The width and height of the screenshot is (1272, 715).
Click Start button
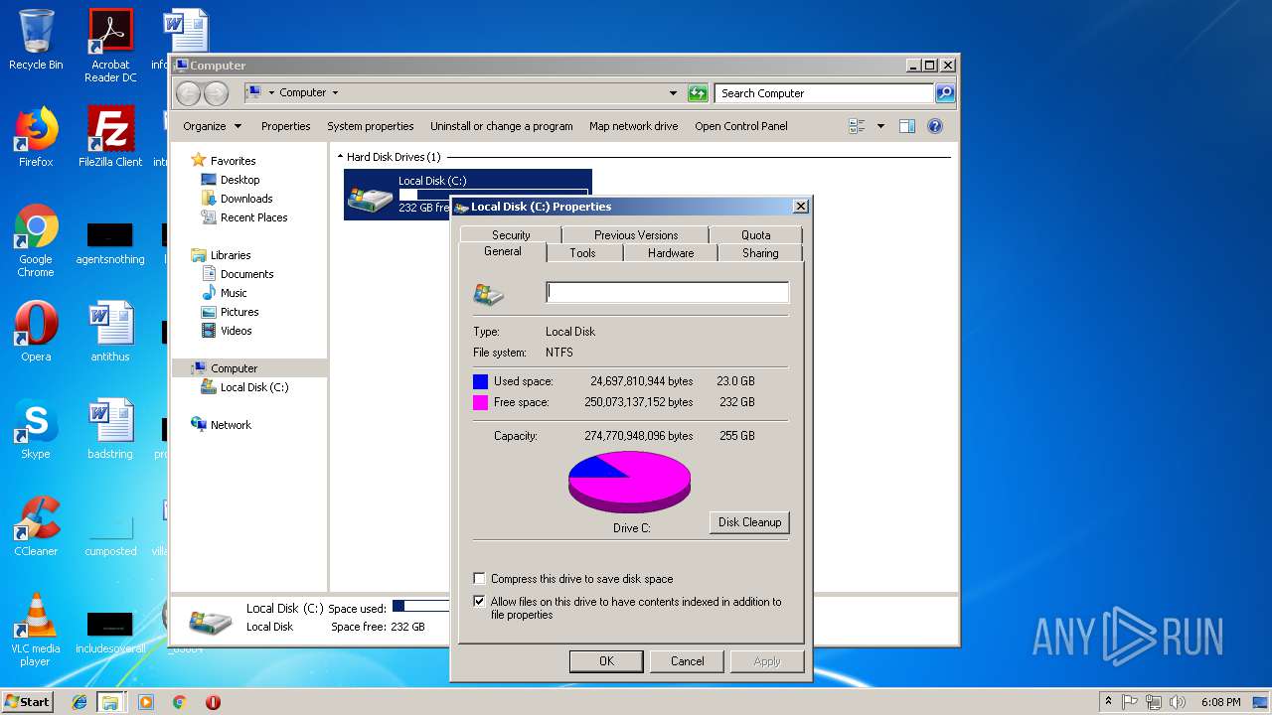[27, 702]
